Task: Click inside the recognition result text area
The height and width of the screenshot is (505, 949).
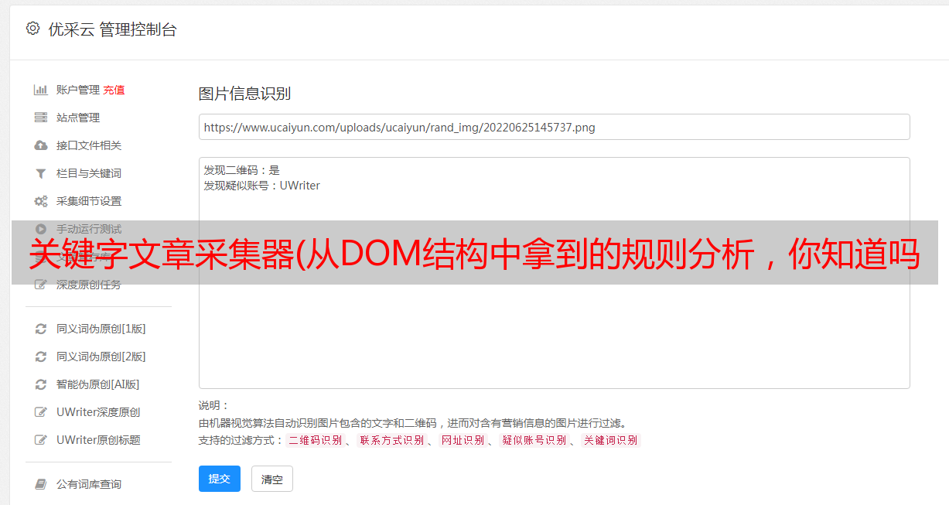Action: (x=554, y=272)
